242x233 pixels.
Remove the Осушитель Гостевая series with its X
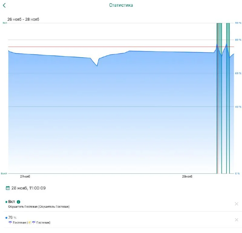237,204
